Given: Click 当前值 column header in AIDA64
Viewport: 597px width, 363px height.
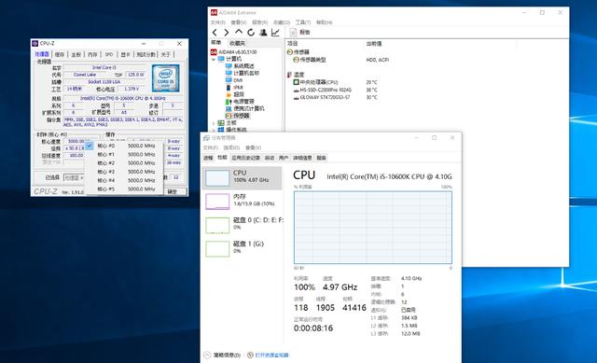Looking at the screenshot, I should 374,44.
